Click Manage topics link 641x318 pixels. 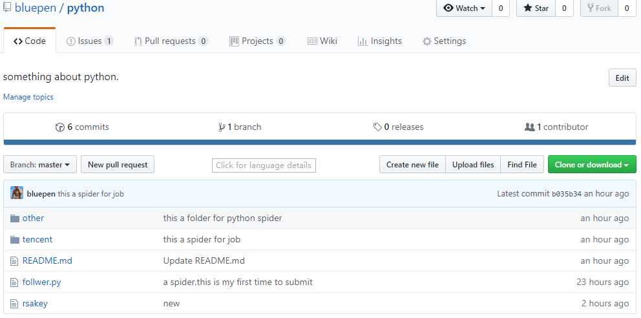coord(28,97)
